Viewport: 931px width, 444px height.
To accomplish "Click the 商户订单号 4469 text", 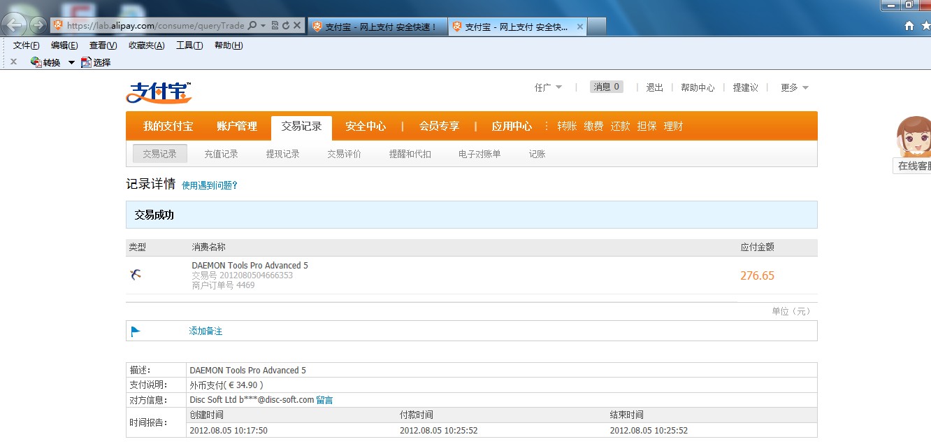I will click(x=223, y=285).
